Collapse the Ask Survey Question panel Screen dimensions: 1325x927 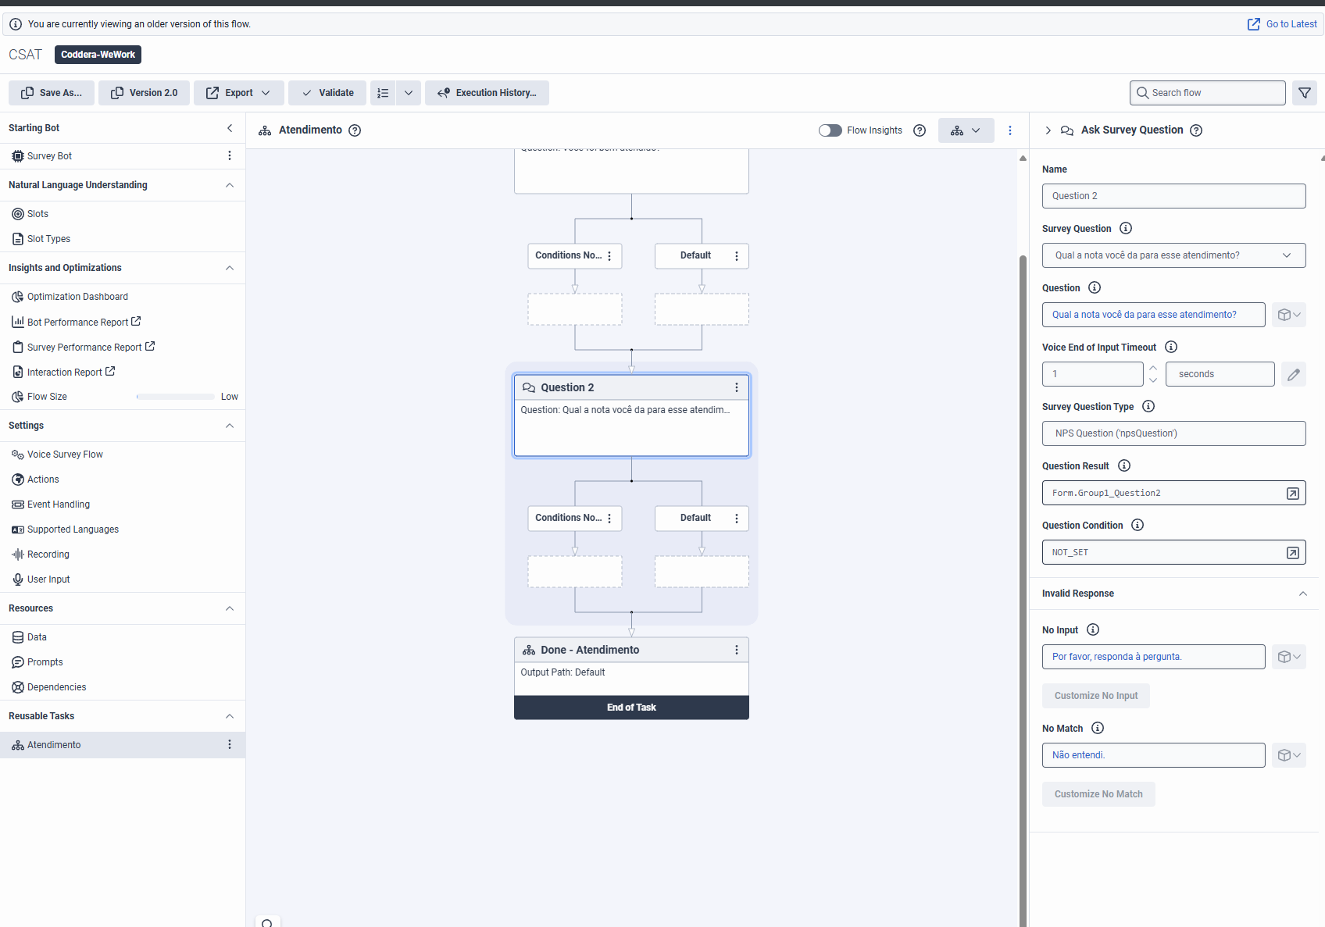point(1048,130)
